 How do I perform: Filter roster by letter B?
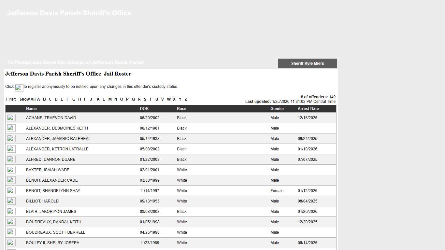tap(44, 99)
